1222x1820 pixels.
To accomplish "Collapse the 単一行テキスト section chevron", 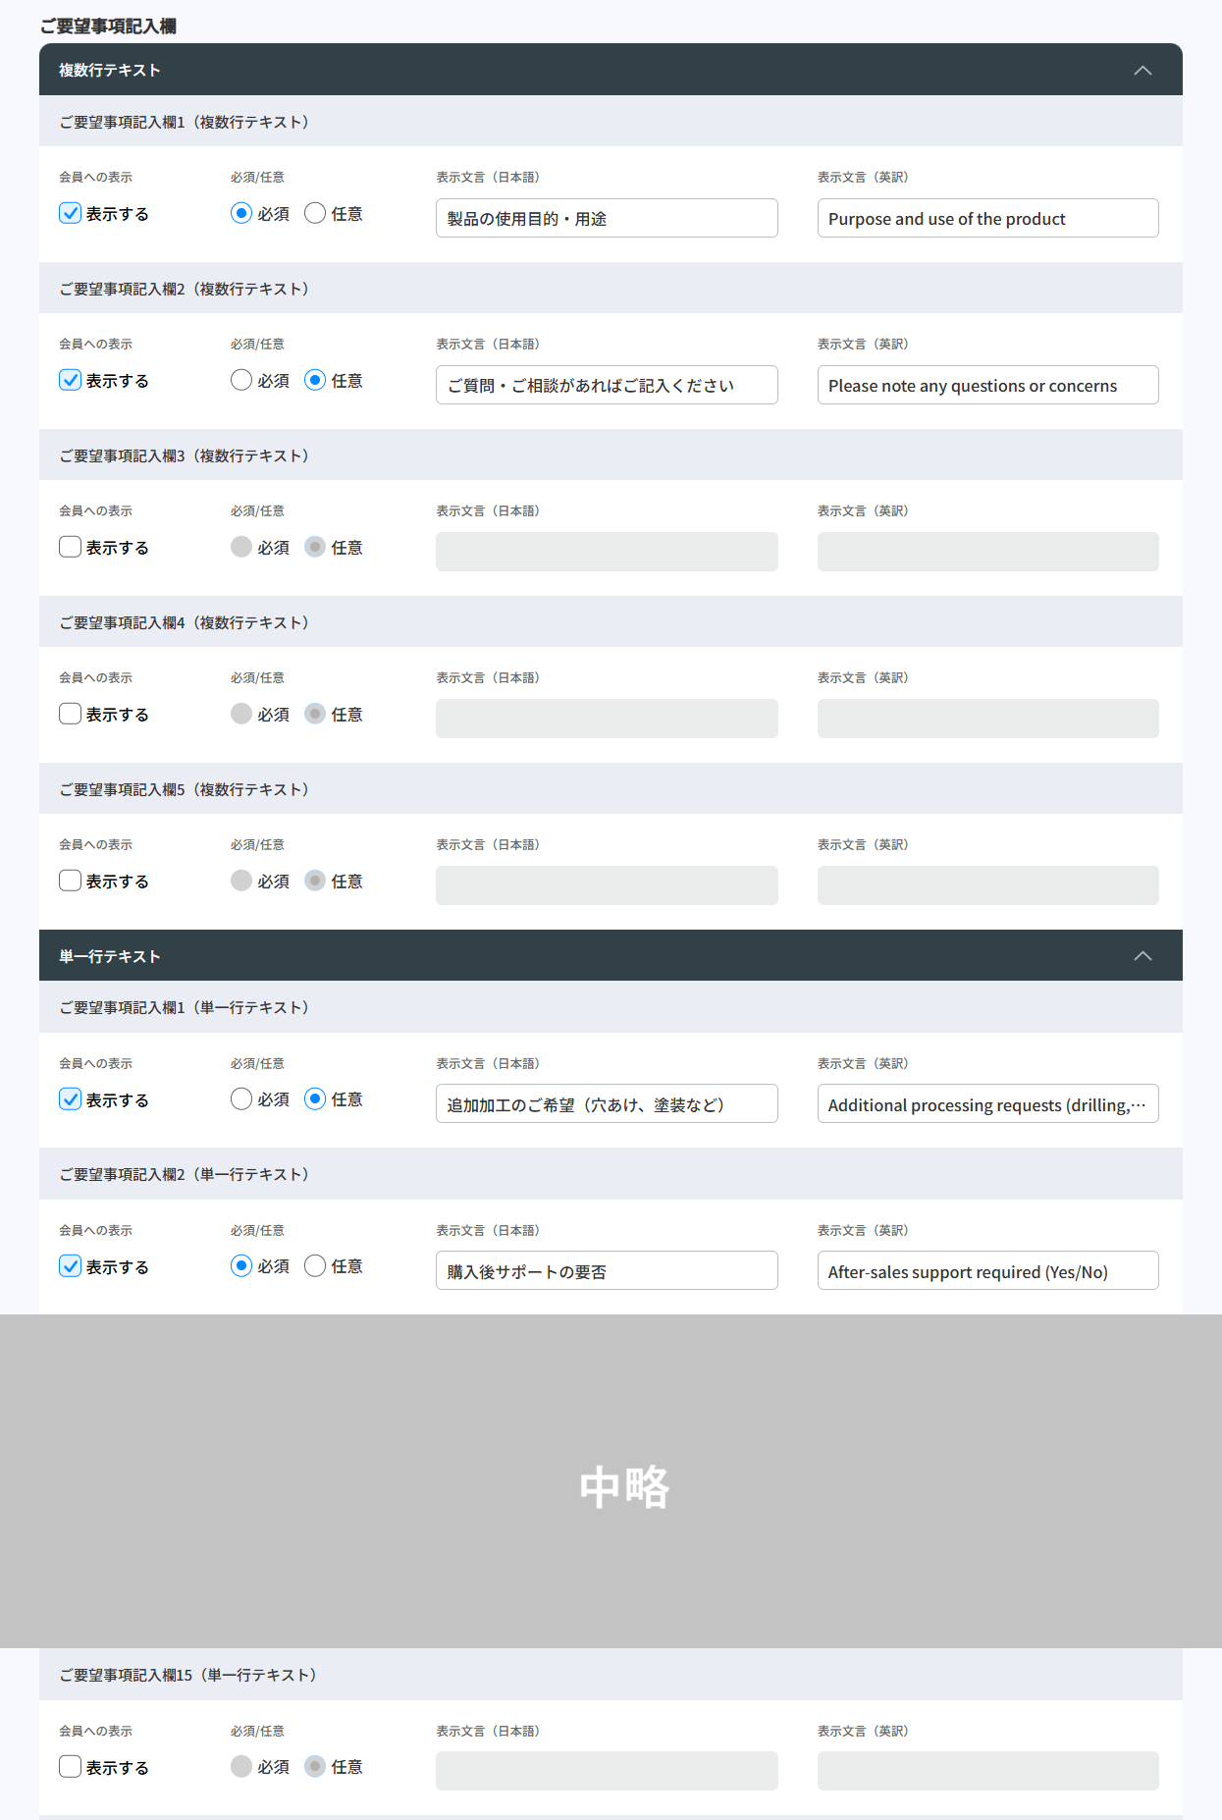I will click(x=1142, y=956).
